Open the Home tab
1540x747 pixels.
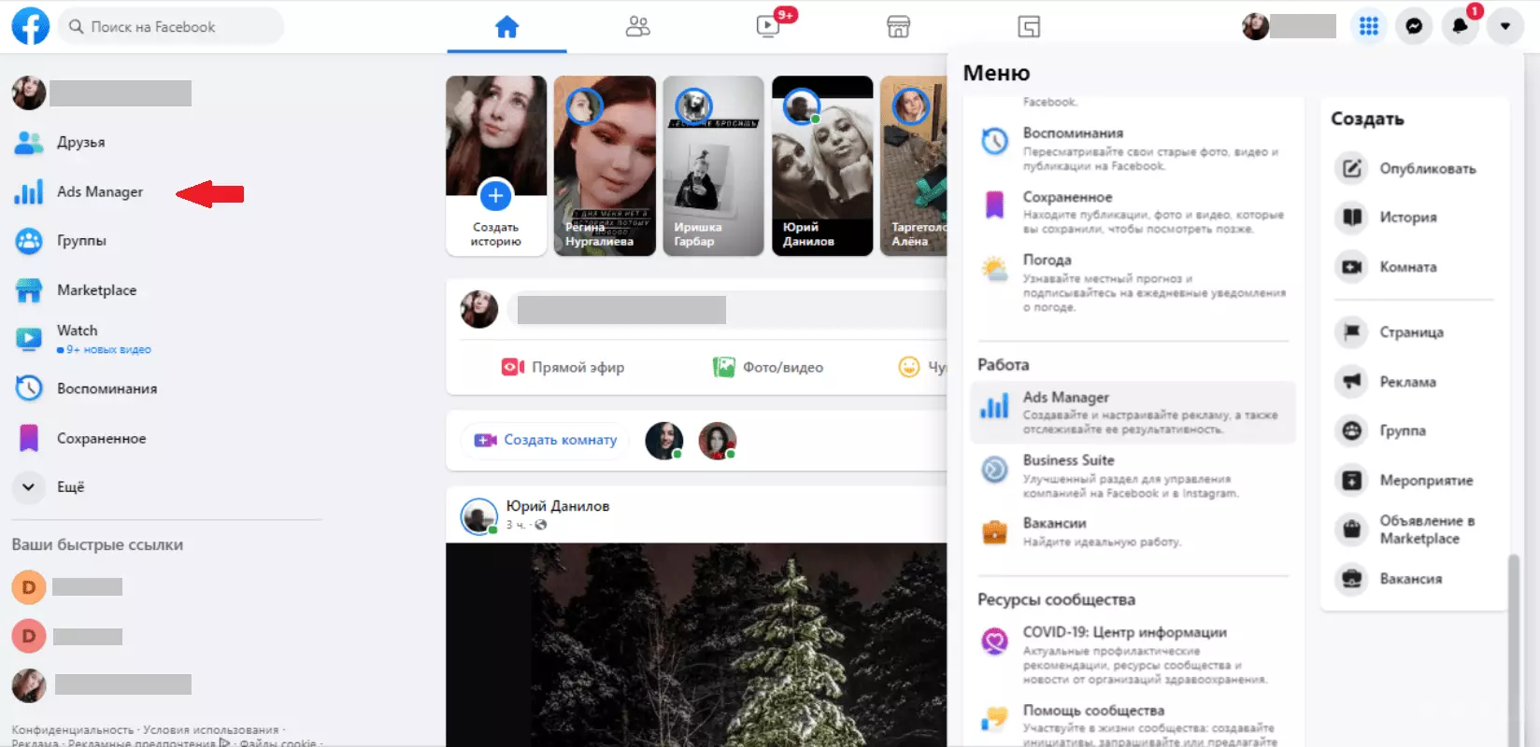(x=506, y=27)
